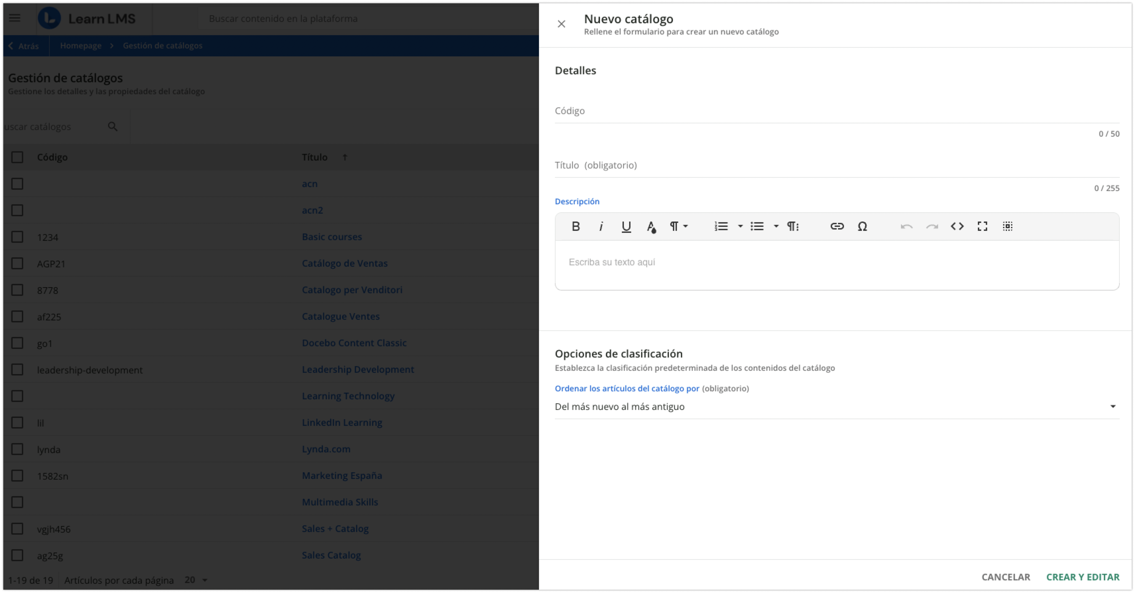Focus the Título obligatorio input field

[836, 165]
